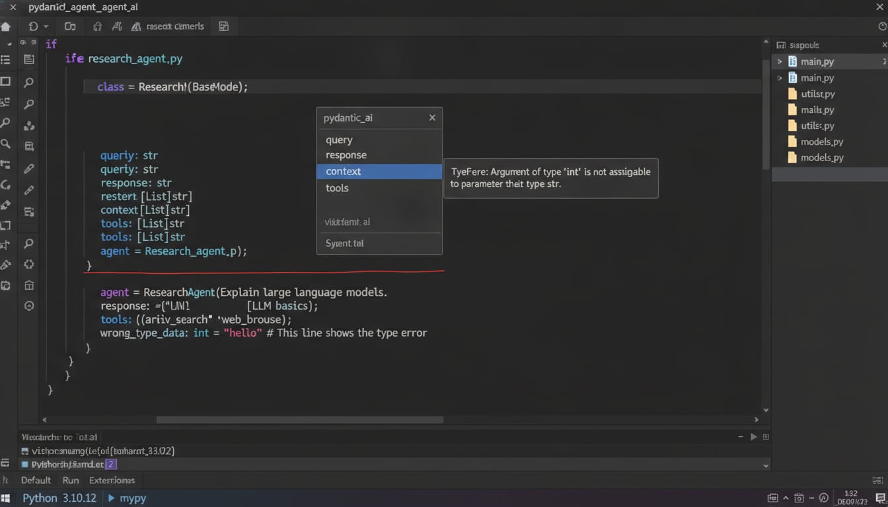Image resolution: width=888 pixels, height=507 pixels.
Task: Click the gear-like icon in the inner sidebar
Action: 29,264
